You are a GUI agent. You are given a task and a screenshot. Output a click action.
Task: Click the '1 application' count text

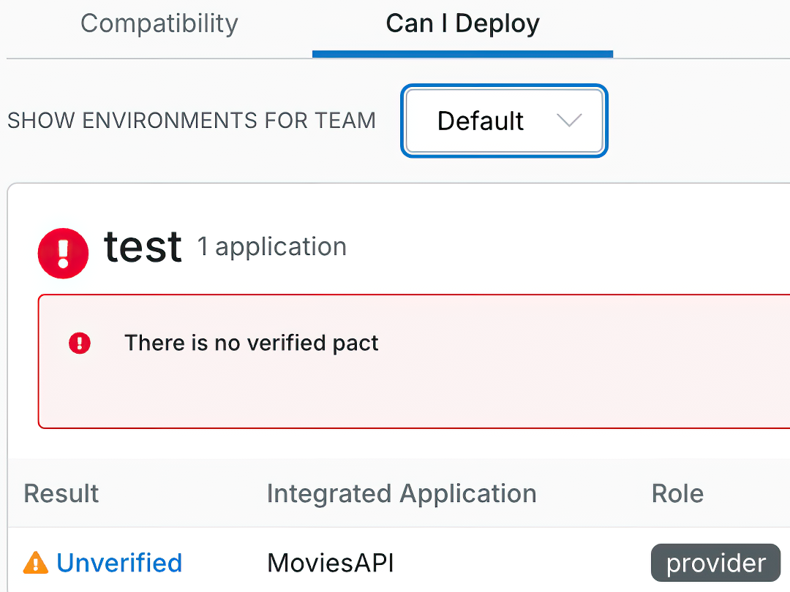pyautogui.click(x=272, y=247)
